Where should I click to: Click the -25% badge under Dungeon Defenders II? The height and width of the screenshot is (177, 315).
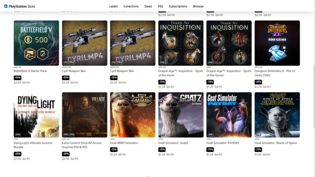point(258,82)
